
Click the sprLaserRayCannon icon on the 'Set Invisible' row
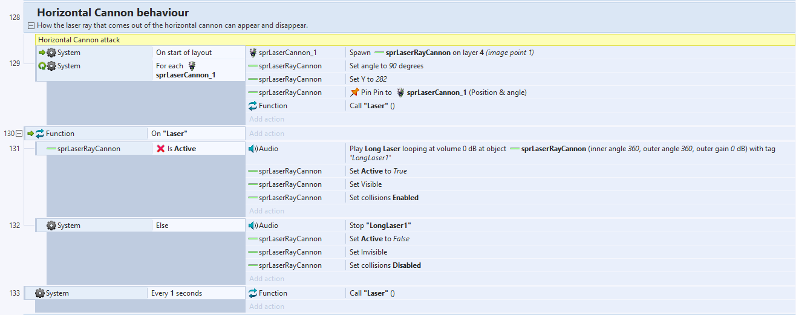(x=253, y=252)
